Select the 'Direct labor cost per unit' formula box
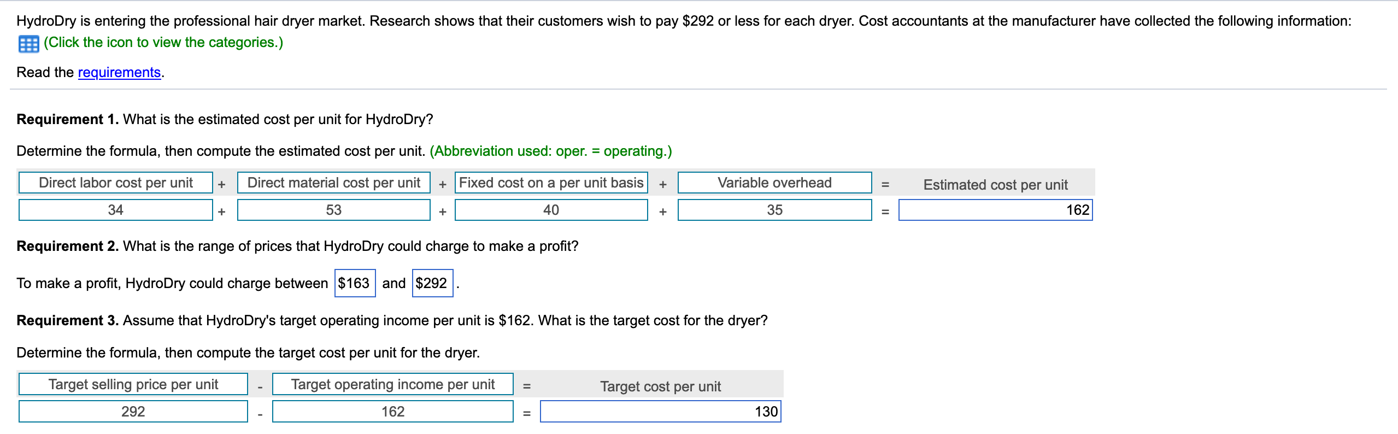Viewport: 1398px width, 434px height. 116,183
